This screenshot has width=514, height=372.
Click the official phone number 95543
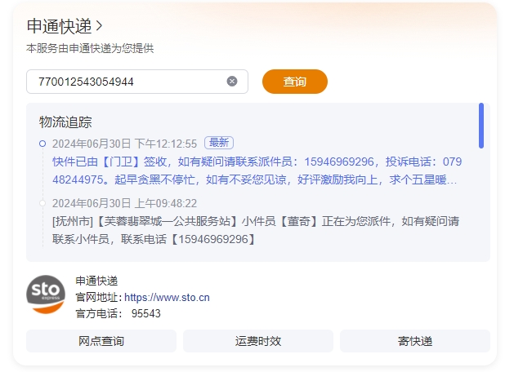point(146,313)
